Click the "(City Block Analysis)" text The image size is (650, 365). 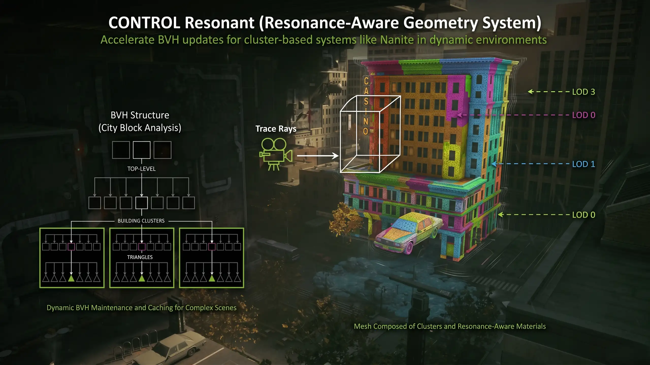[x=140, y=128]
